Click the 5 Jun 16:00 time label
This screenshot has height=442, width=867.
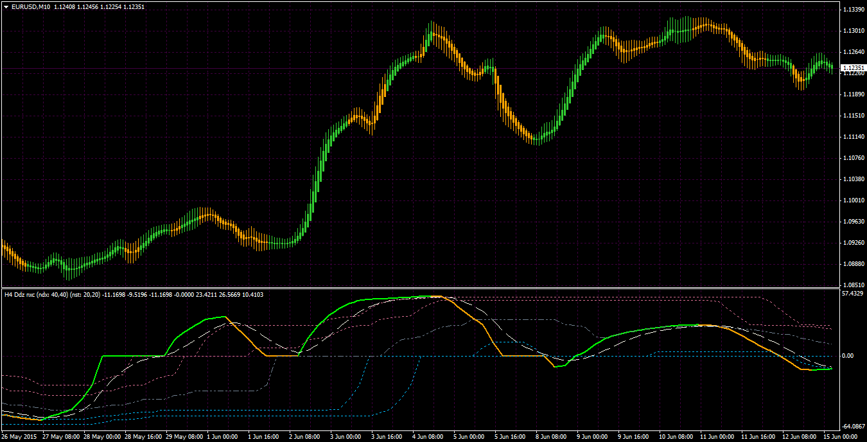tap(510, 436)
